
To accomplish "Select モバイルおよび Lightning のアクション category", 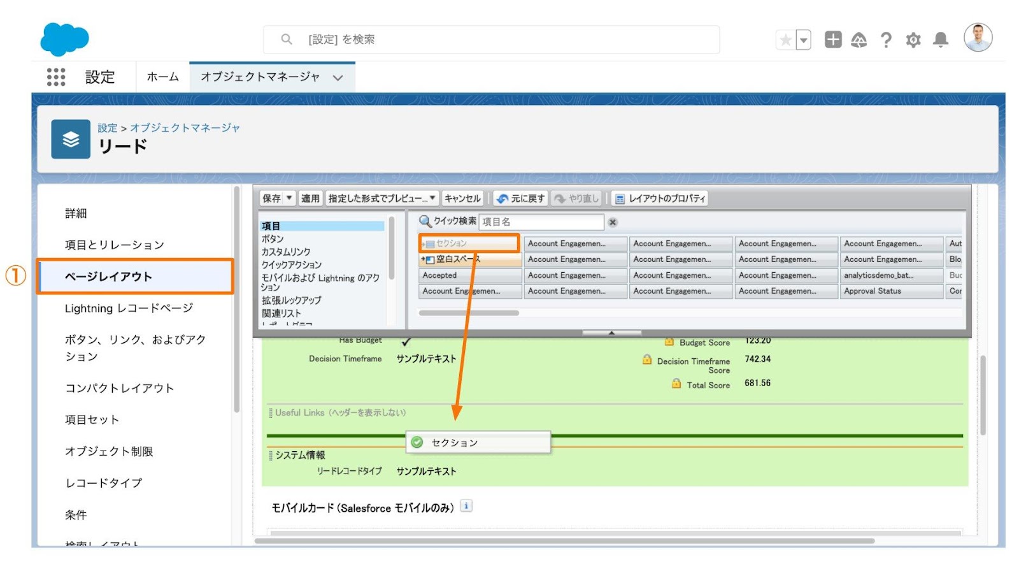I will [x=320, y=282].
